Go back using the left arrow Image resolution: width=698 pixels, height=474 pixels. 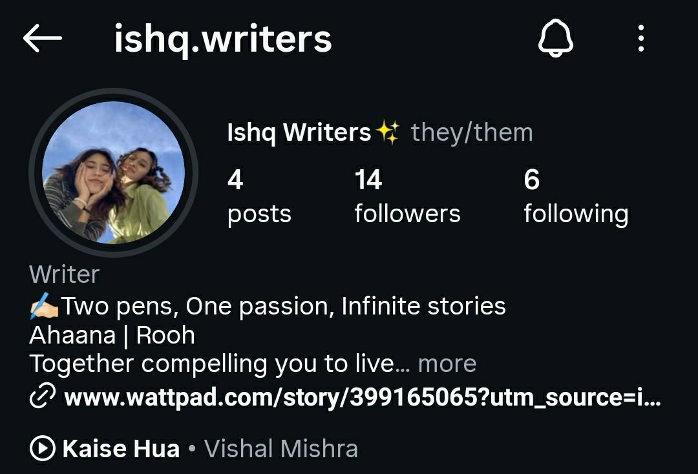pos(42,38)
